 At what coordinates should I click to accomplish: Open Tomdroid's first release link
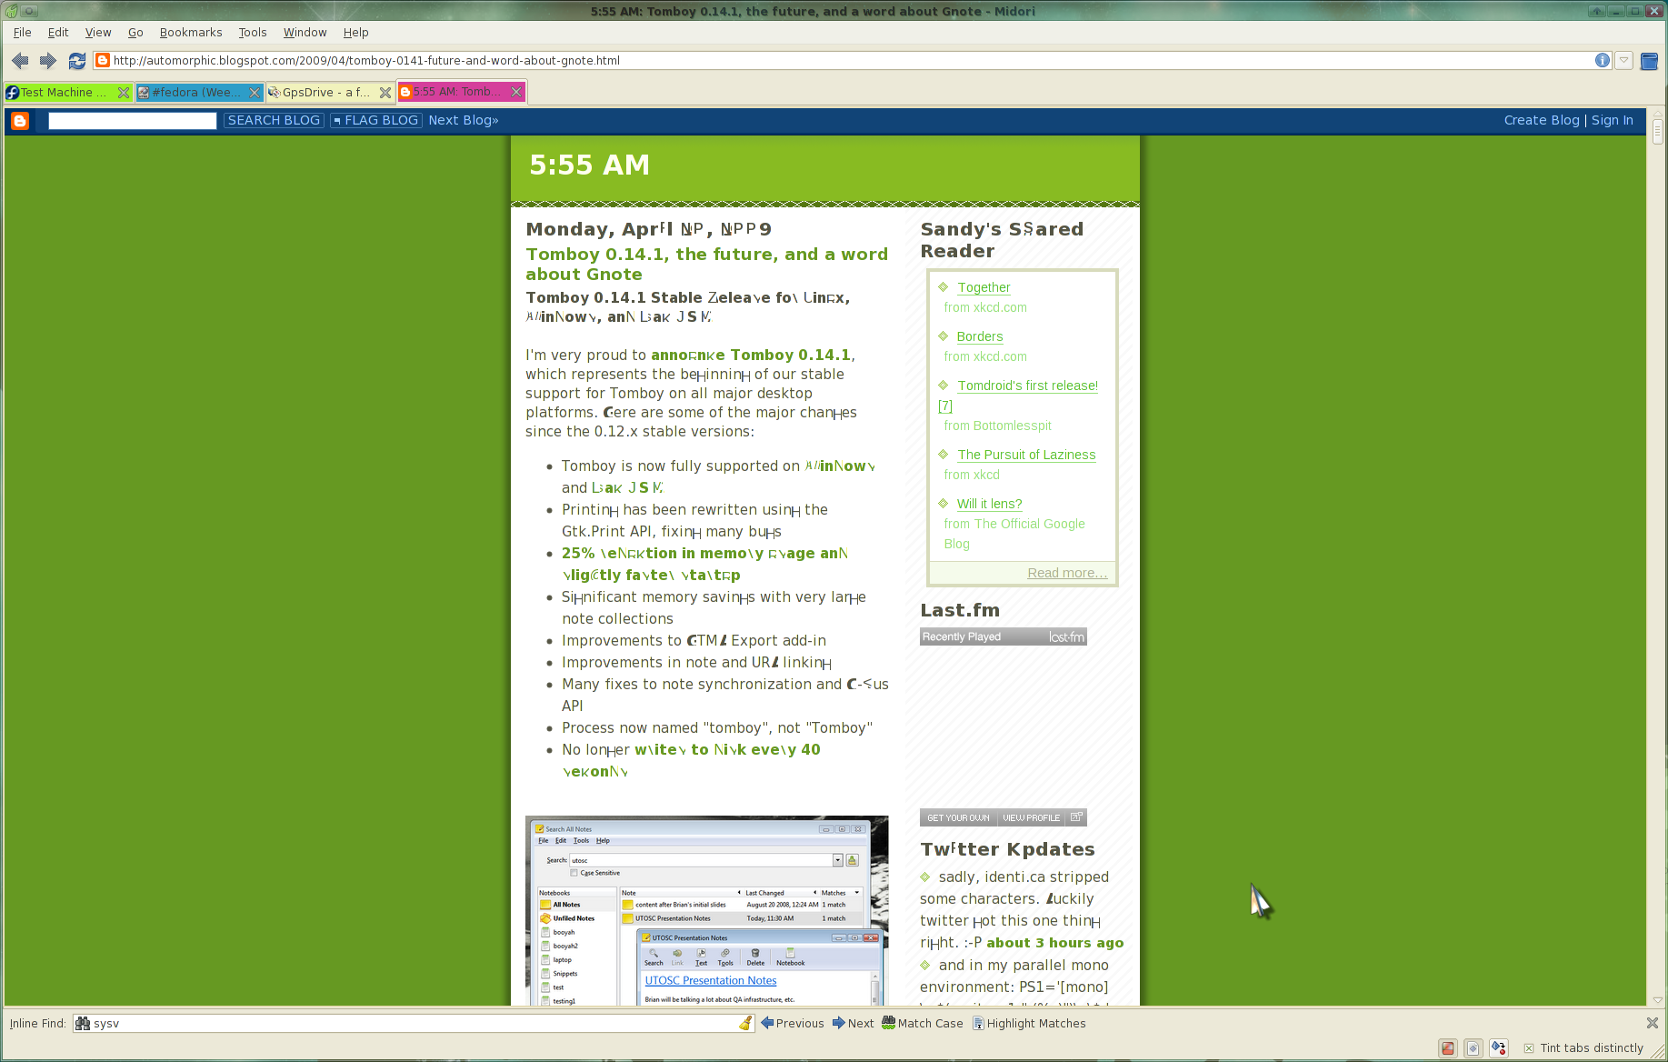[x=1028, y=386]
